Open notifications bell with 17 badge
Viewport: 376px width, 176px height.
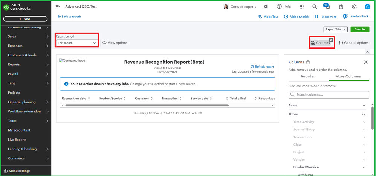tap(327, 6)
